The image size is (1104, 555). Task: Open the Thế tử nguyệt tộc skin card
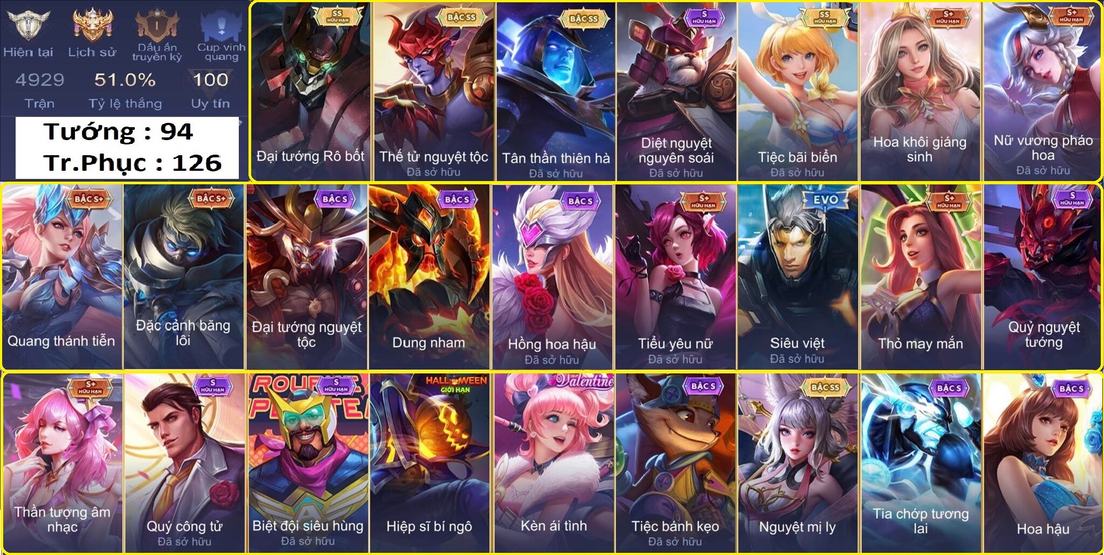(x=433, y=91)
